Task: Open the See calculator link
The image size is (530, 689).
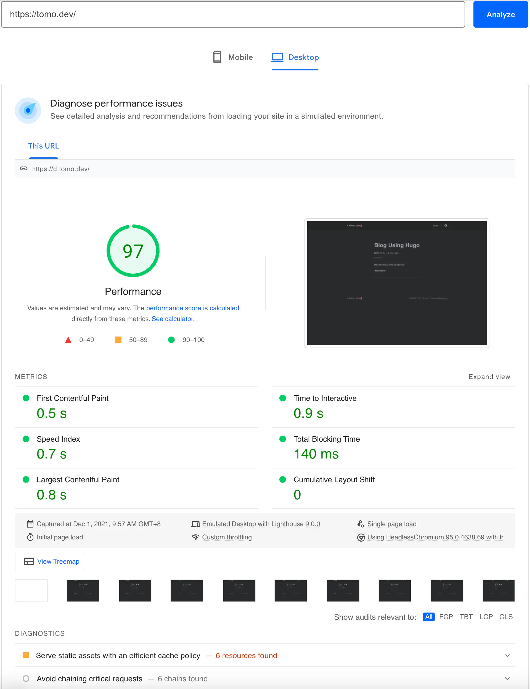Action: click(173, 319)
